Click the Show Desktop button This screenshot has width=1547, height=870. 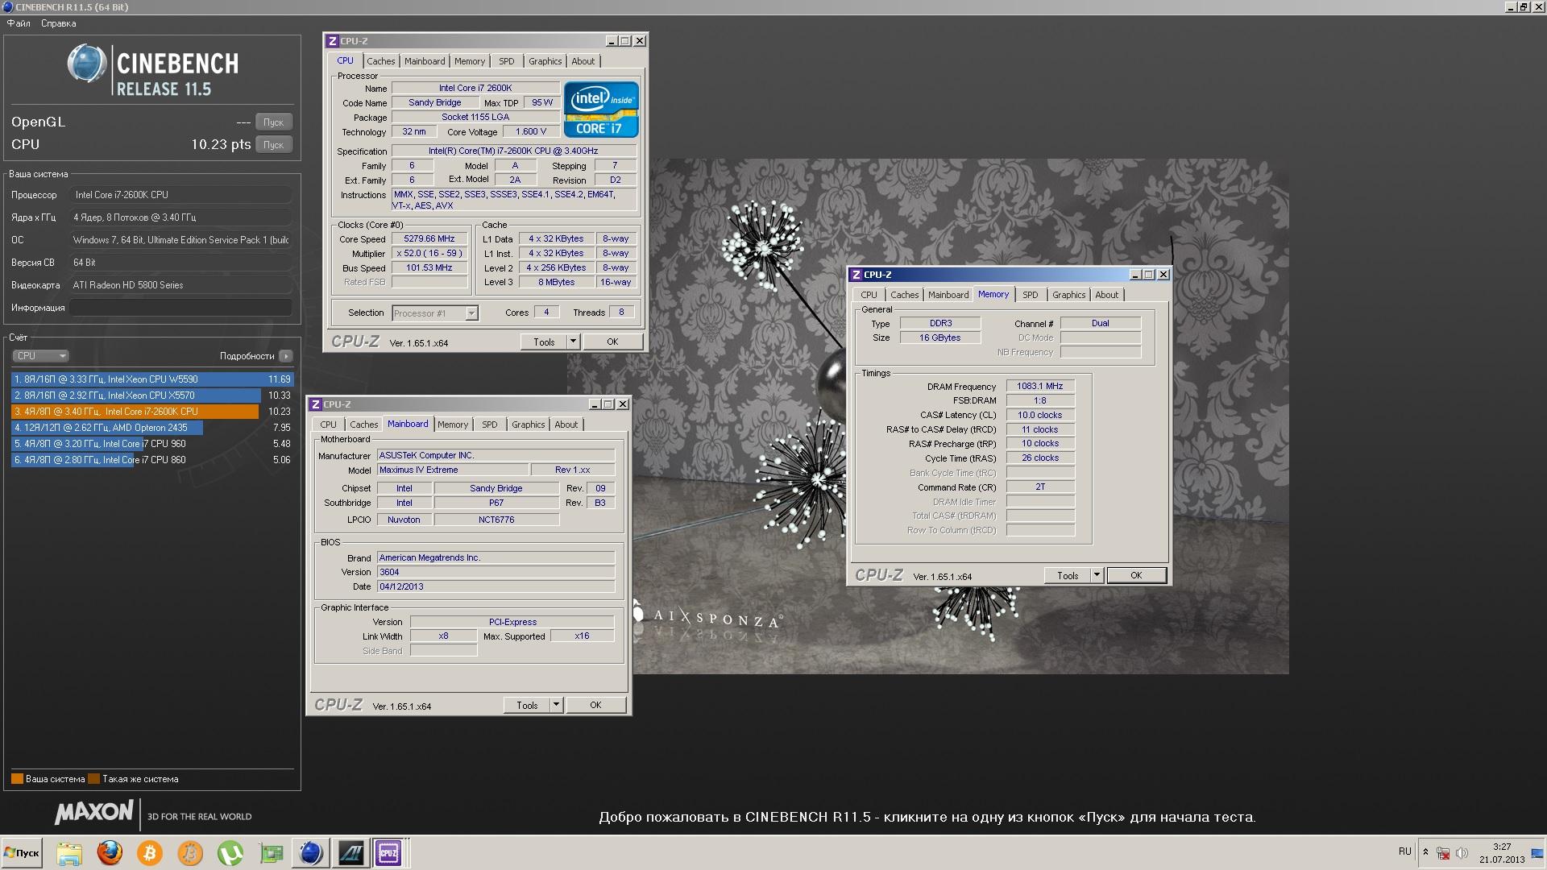pyautogui.click(x=1537, y=852)
